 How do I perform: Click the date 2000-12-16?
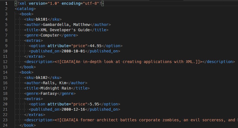coord(73,109)
